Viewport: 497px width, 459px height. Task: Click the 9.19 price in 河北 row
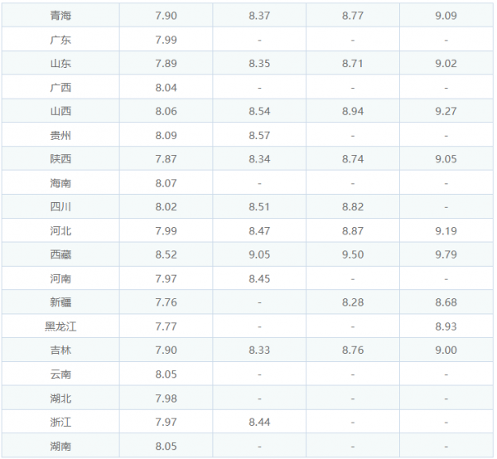(x=446, y=231)
